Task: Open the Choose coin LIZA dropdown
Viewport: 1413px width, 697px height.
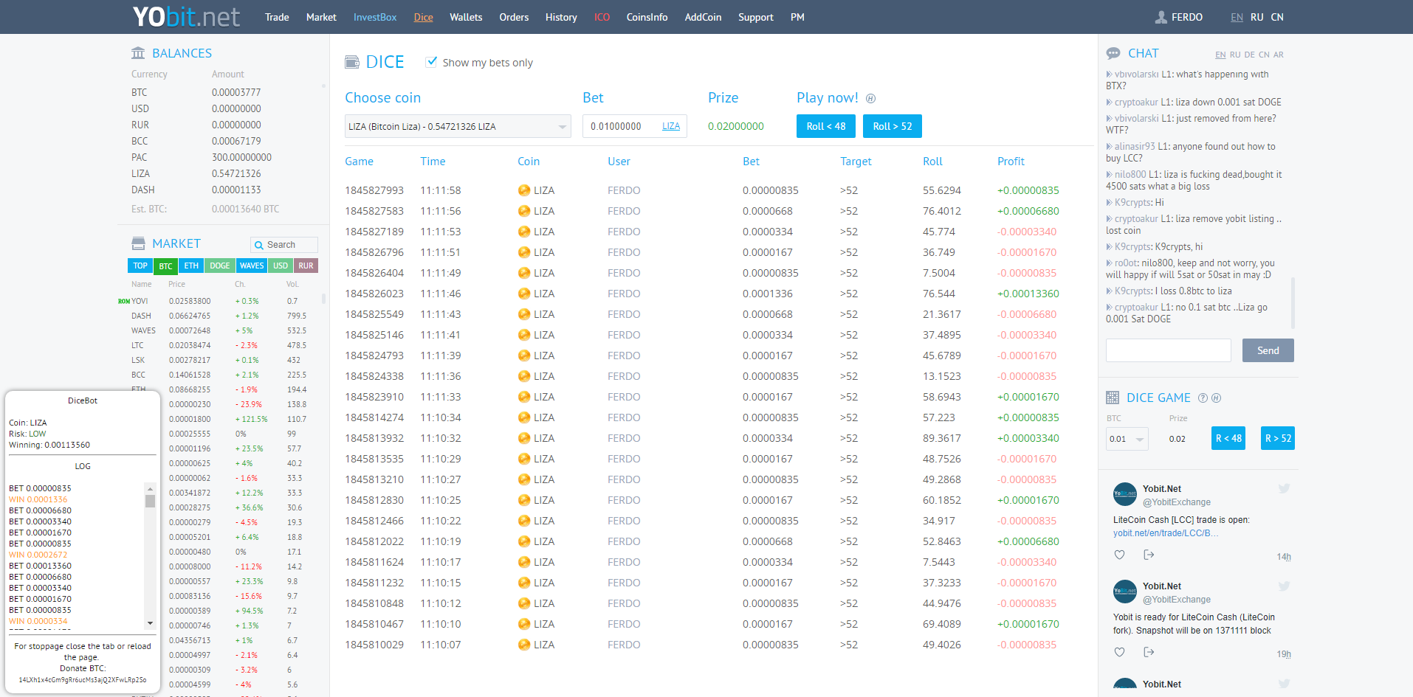Action: coord(458,126)
